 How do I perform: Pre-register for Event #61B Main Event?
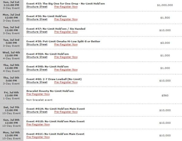pyautogui.click(x=38, y=124)
